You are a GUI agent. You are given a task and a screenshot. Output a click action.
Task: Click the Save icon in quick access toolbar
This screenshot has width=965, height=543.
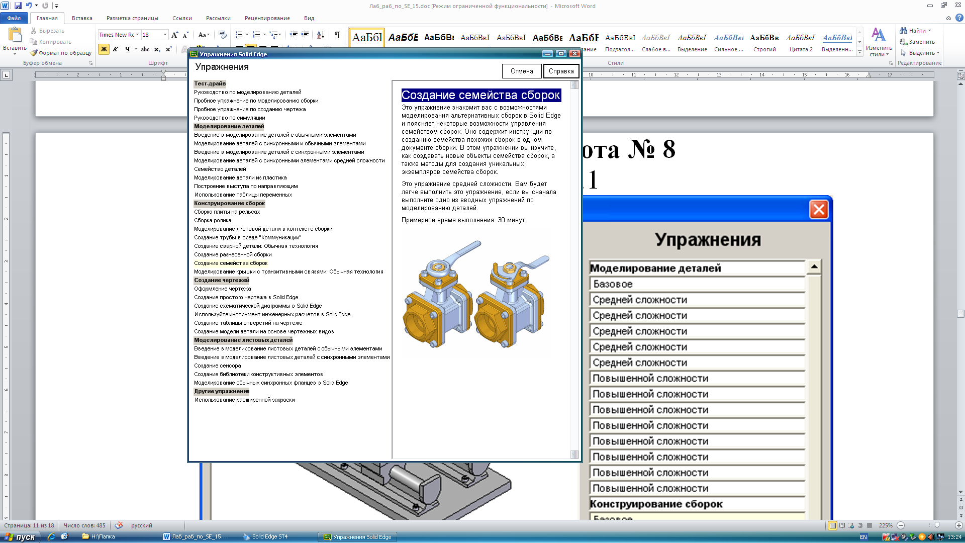(18, 6)
